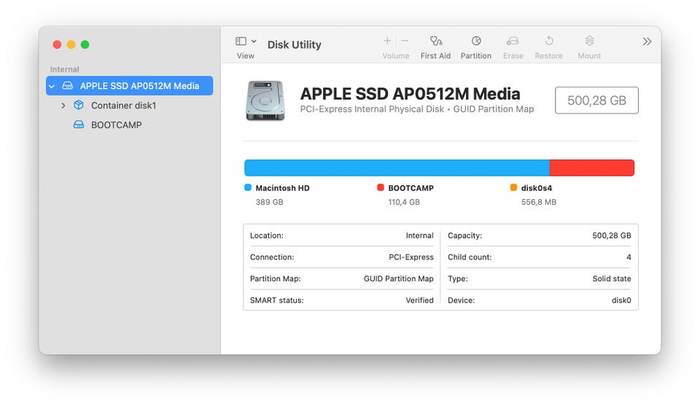Click the 556,8 MB size value

[x=539, y=202]
